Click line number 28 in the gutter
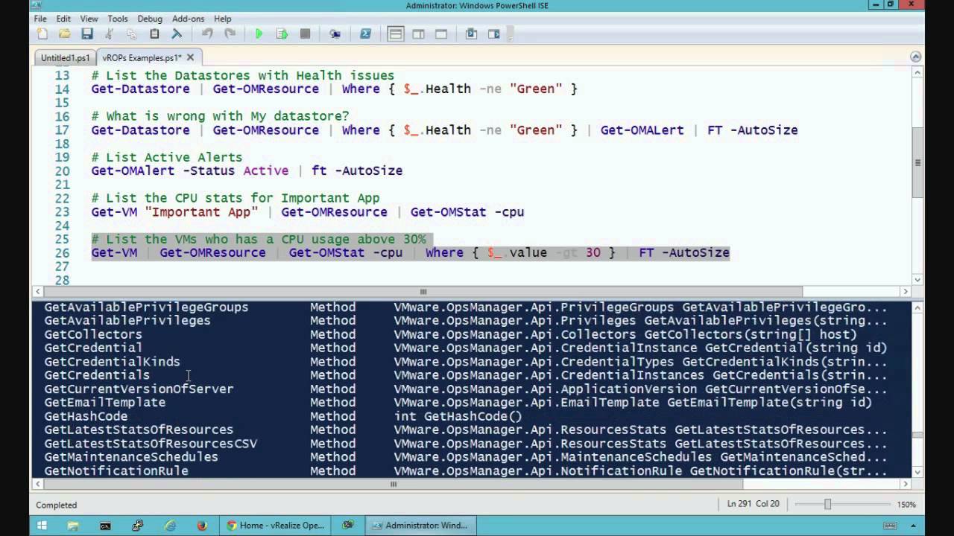The width and height of the screenshot is (954, 536). pos(62,280)
